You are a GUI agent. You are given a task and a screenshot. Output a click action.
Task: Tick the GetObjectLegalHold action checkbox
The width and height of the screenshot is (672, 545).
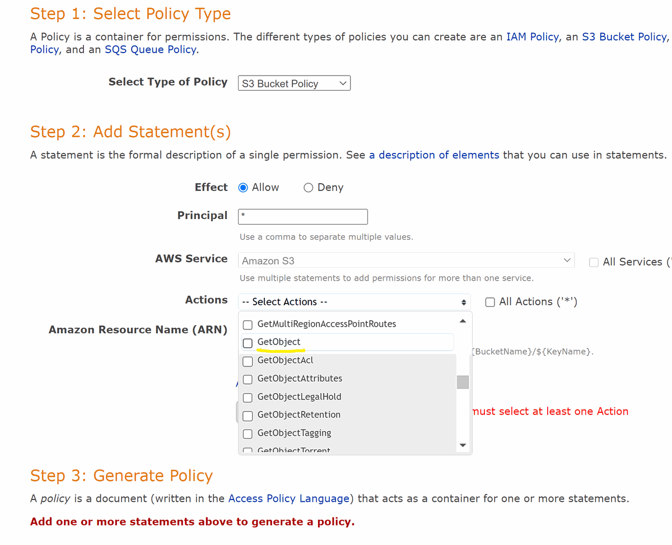(248, 397)
